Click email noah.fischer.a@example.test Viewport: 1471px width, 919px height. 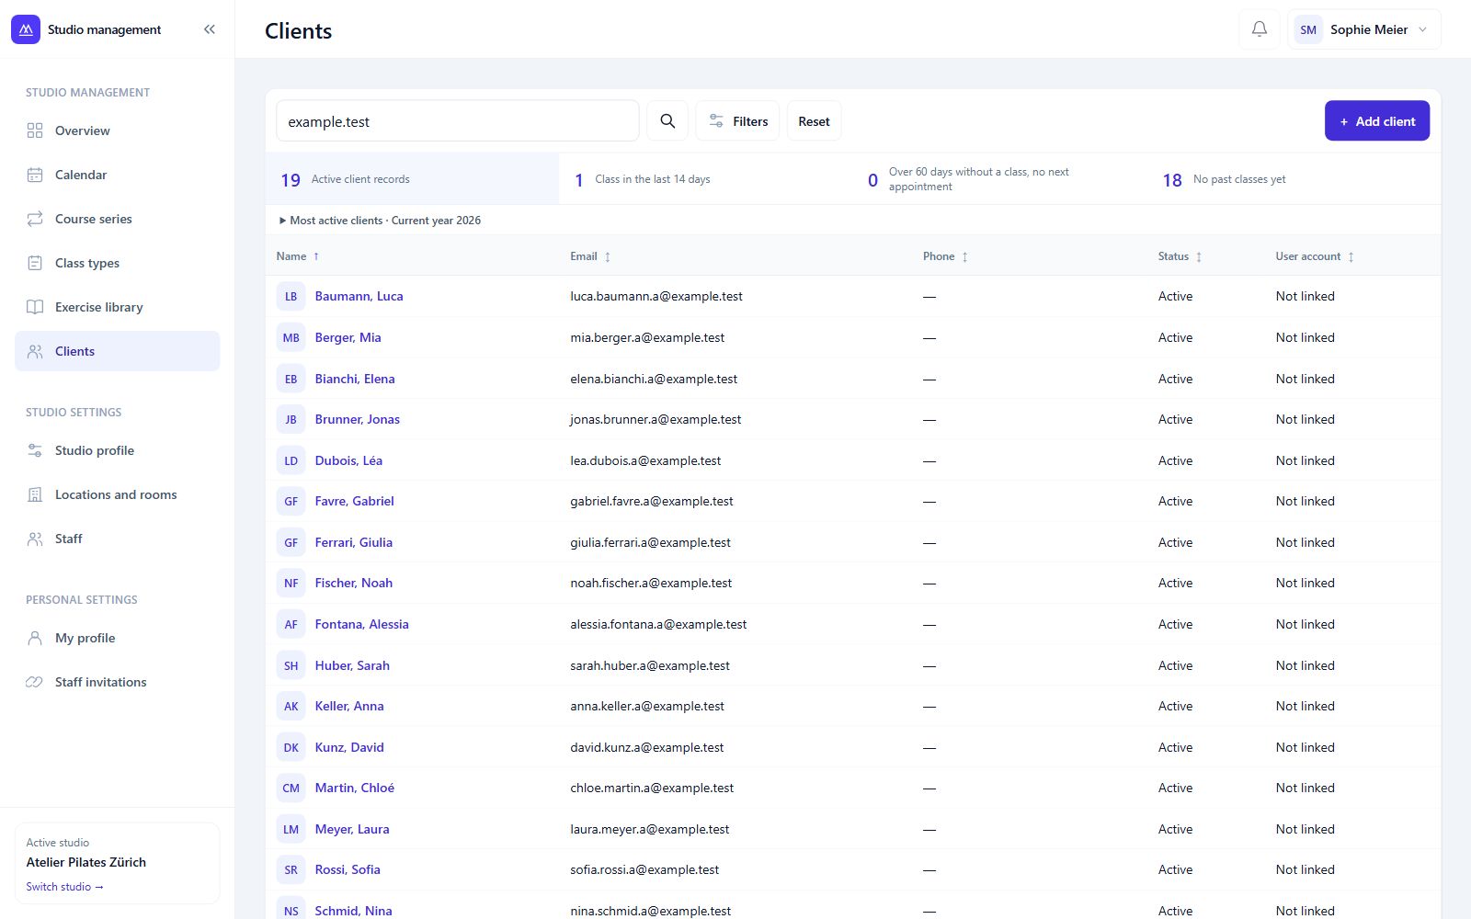click(x=651, y=583)
